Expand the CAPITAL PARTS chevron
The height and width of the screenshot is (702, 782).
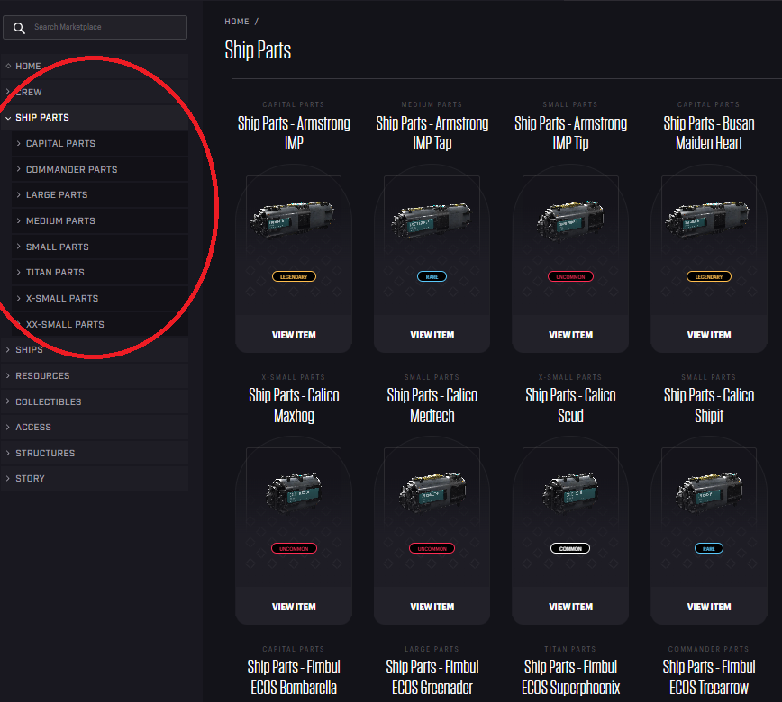point(18,143)
